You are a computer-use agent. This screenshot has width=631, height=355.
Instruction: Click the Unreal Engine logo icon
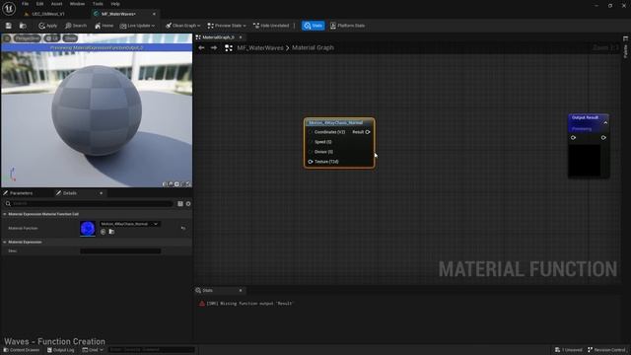tap(9, 8)
